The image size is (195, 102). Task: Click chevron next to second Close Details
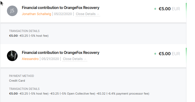[x=85, y=59]
